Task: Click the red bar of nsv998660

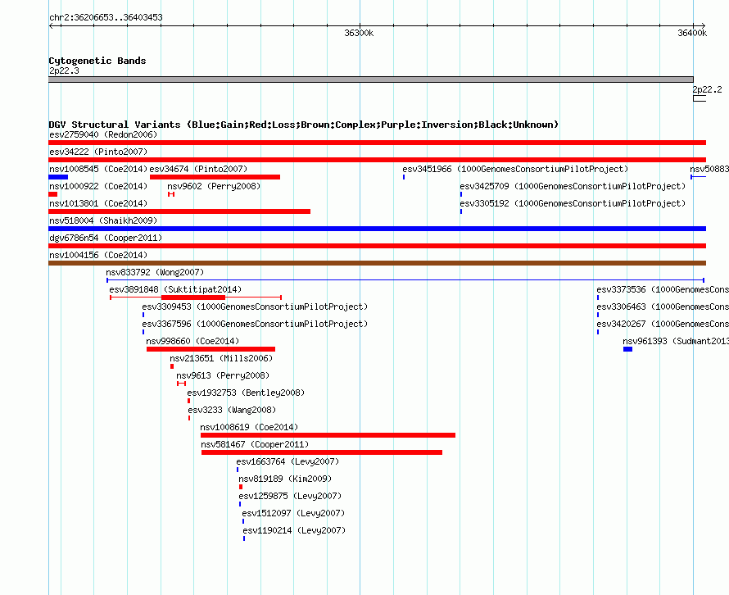Action: [x=211, y=349]
